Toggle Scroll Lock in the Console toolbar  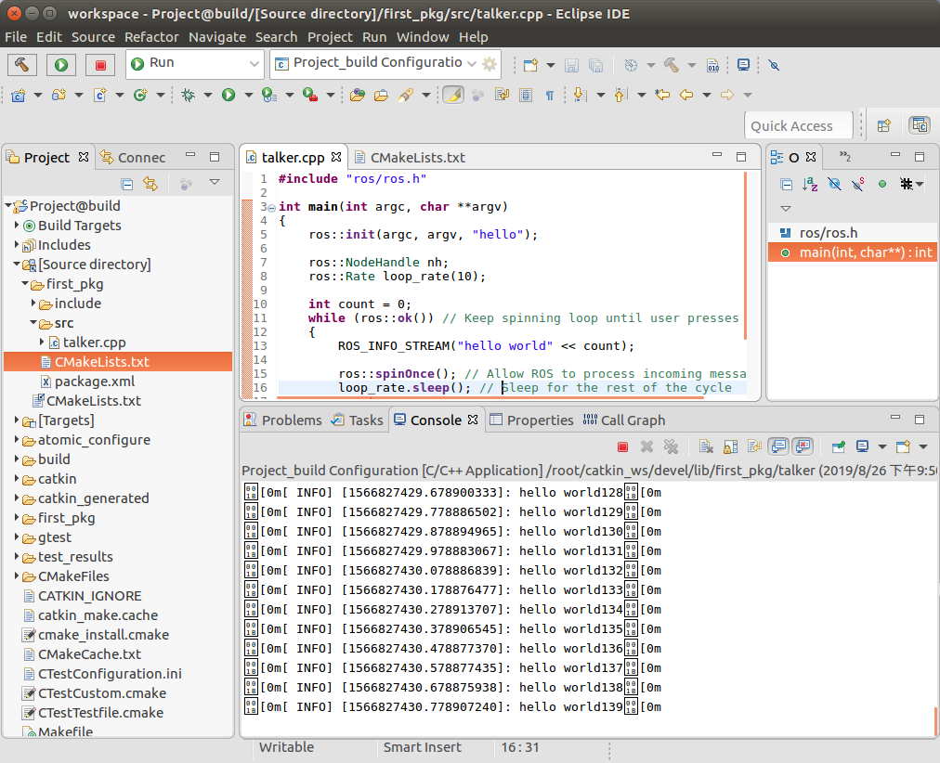(x=730, y=447)
